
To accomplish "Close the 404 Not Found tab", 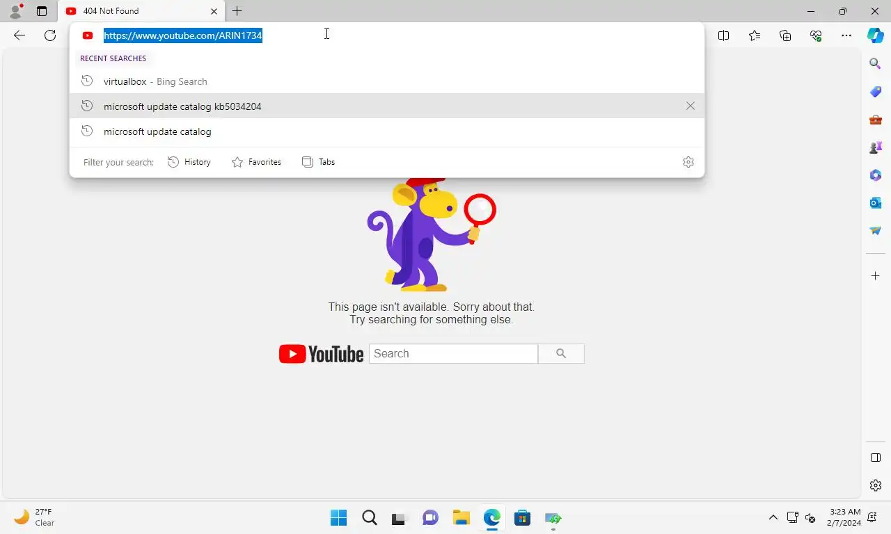I will [214, 11].
